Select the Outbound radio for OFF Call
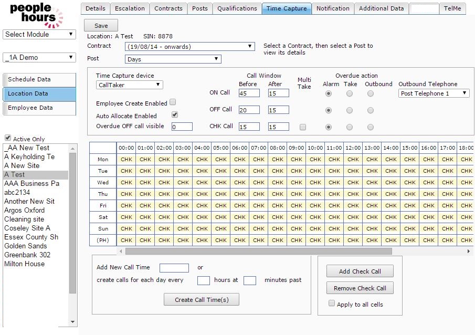475x335 pixels. (371, 111)
